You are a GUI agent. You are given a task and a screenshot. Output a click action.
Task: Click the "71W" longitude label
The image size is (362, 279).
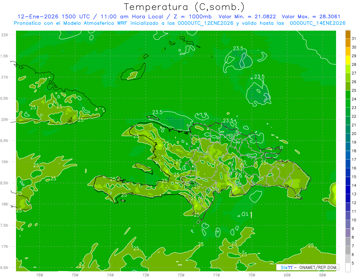[x=216, y=275]
